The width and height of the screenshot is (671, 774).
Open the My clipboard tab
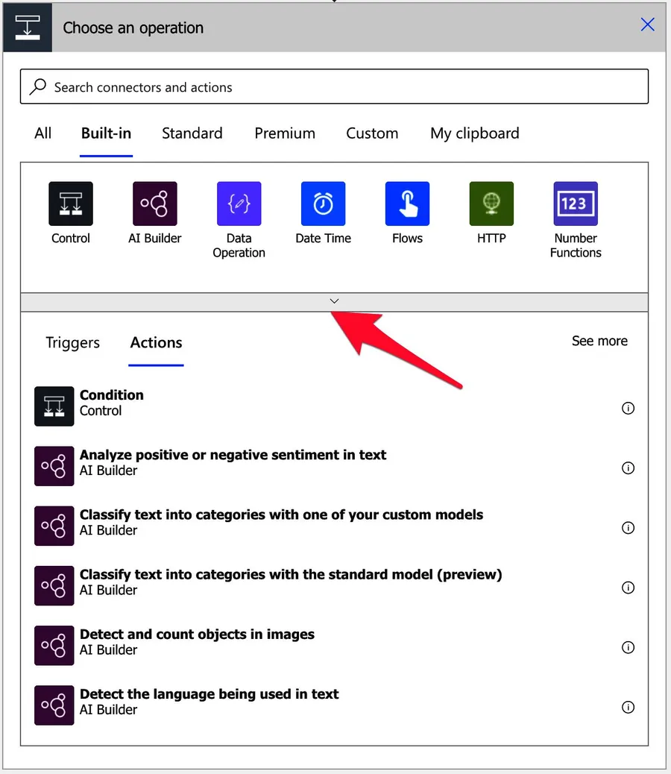[474, 133]
